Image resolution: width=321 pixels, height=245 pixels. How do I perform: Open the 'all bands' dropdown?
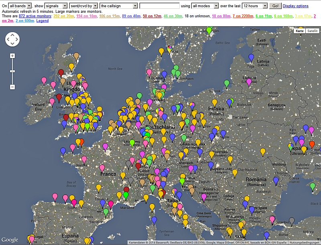pos(20,6)
